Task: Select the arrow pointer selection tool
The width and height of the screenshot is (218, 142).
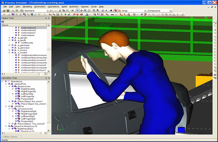Action: coord(77,11)
